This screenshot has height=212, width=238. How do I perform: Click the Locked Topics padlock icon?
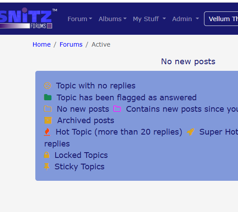tap(47, 155)
